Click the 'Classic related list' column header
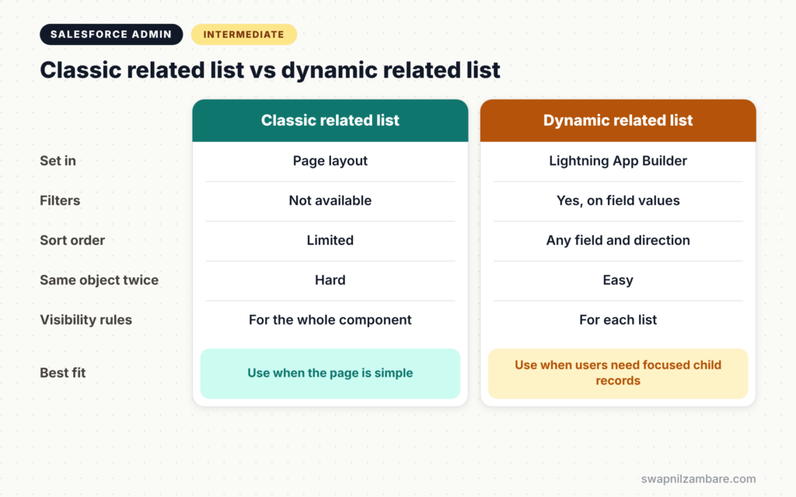The height and width of the screenshot is (497, 796). pyautogui.click(x=330, y=120)
